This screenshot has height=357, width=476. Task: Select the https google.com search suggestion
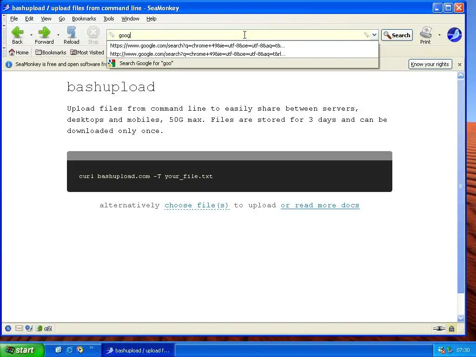243,46
